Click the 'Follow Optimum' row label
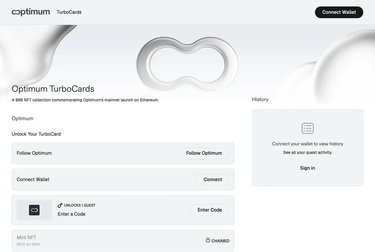Viewport: 375px width, 252px height. pos(34,153)
